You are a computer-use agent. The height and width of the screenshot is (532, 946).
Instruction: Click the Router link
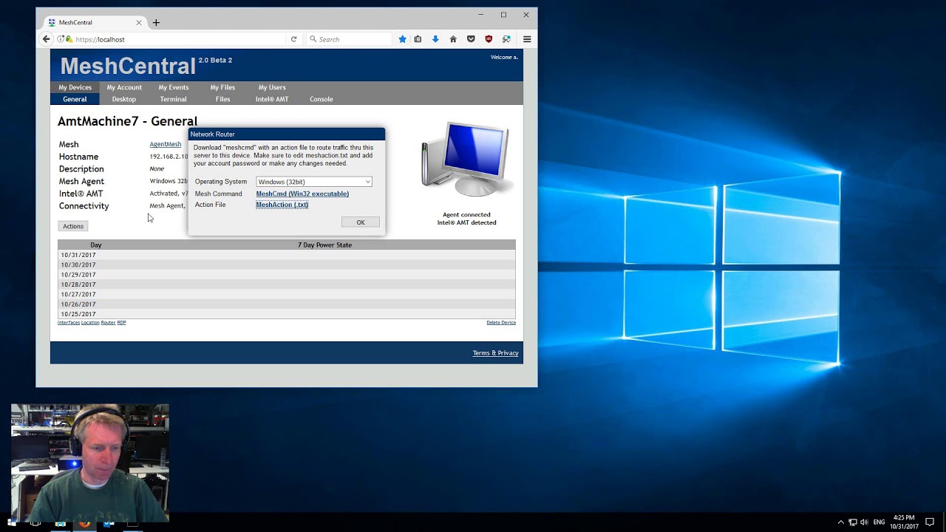pyautogui.click(x=108, y=323)
